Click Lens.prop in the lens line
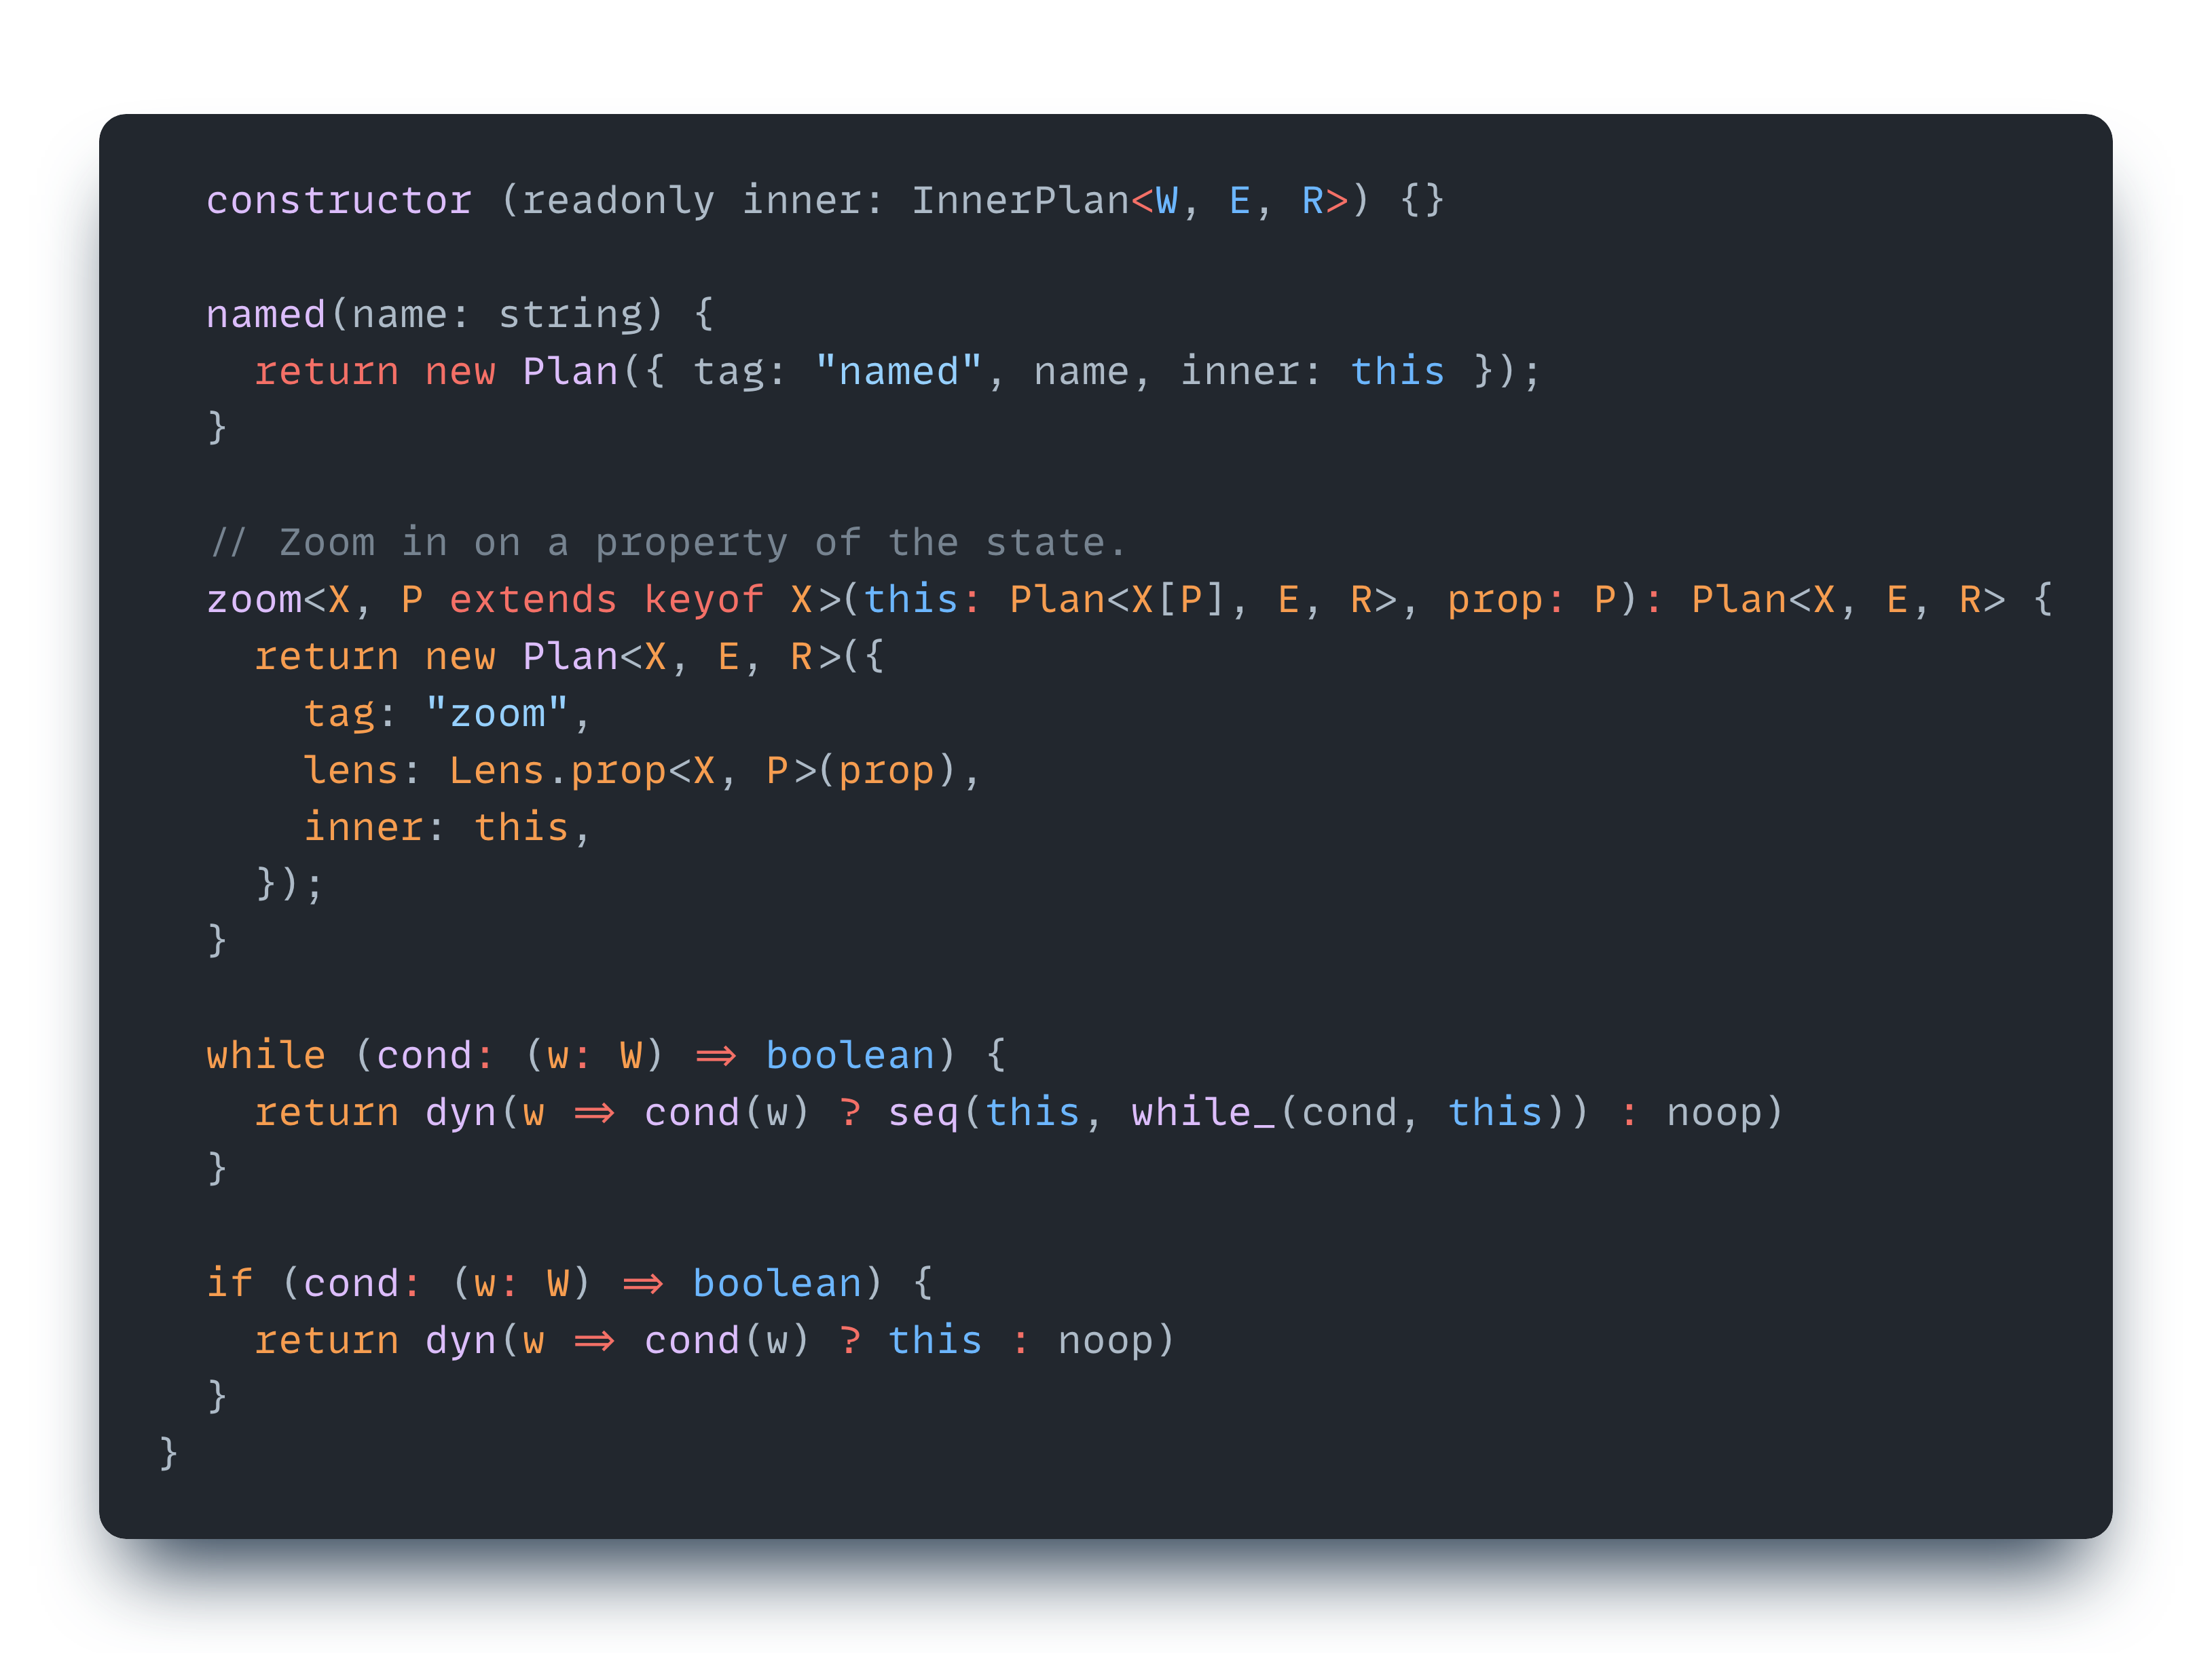This screenshot has width=2212, height=1653. (x=557, y=771)
